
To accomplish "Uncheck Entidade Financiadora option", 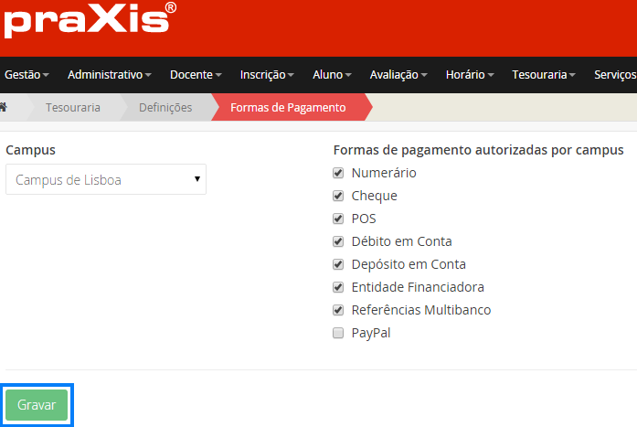I will (338, 287).
